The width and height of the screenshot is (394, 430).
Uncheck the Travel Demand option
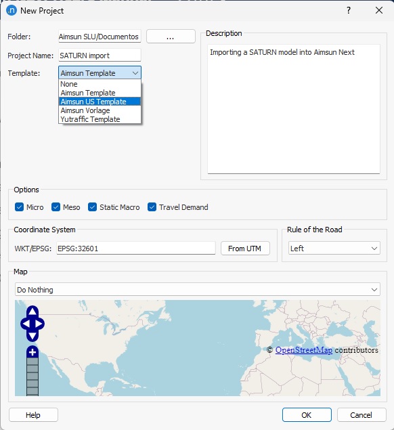[152, 207]
